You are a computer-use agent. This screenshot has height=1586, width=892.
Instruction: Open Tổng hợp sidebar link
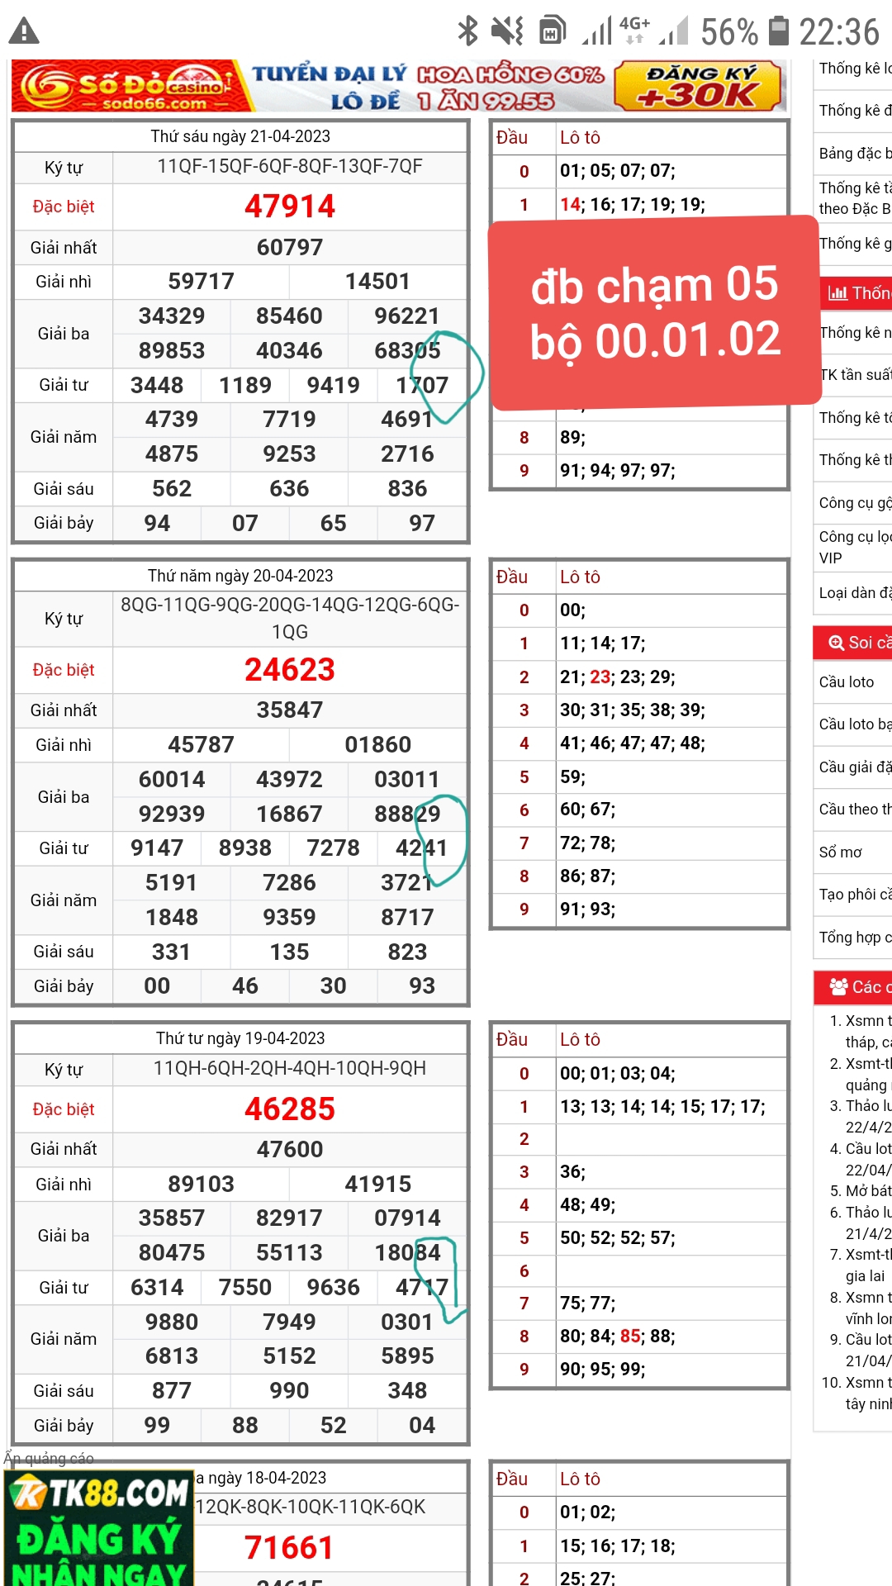pyautogui.click(x=854, y=937)
